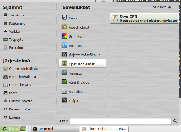Click the Ohjelmistohallinta label
The height and width of the screenshot is (132, 181).
click(23, 69)
